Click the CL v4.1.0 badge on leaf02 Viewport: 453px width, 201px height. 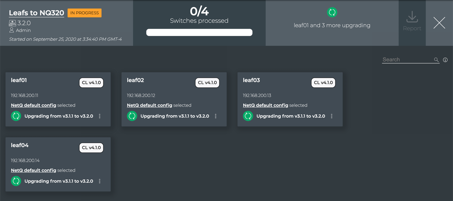tap(207, 83)
